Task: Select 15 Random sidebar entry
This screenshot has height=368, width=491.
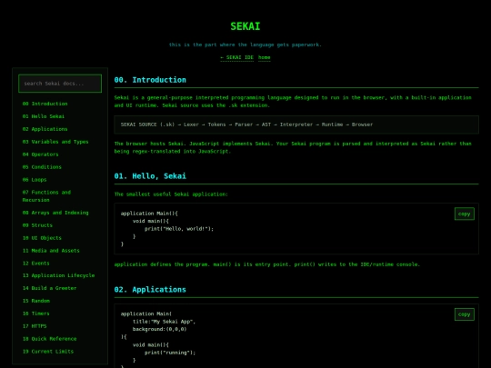Action: 36,301
